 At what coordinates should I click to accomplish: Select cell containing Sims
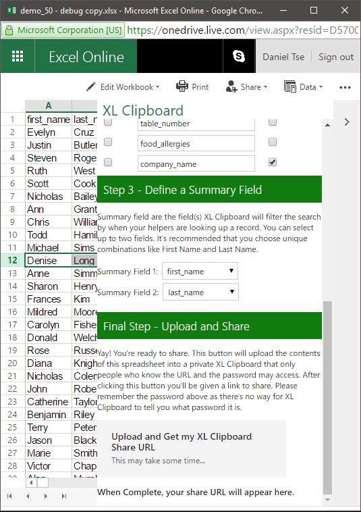tap(85, 247)
